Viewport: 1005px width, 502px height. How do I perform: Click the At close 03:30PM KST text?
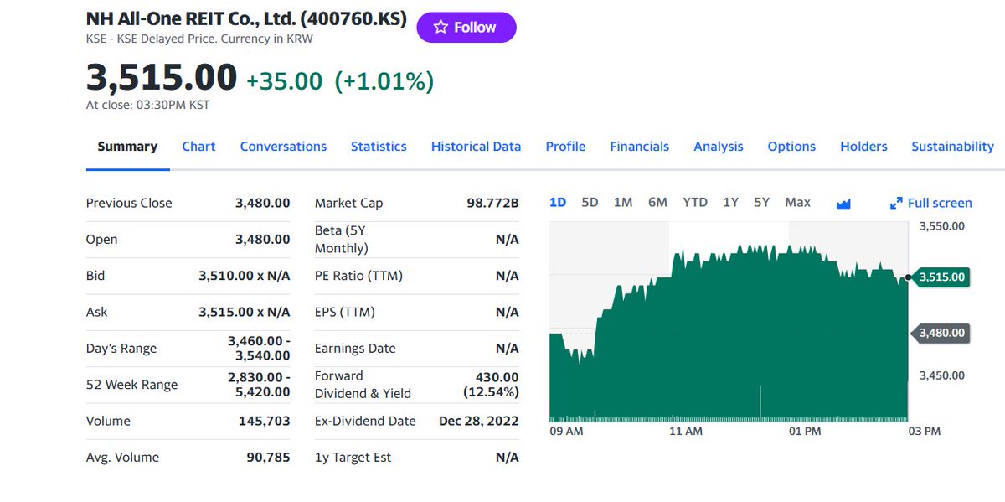pyautogui.click(x=147, y=106)
